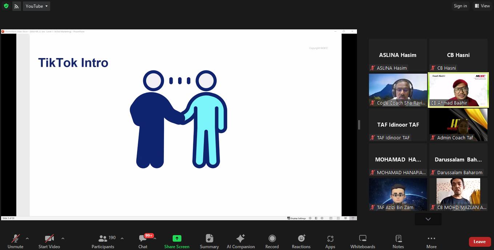This screenshot has width=494, height=250.
Task: Go to next slide in PowerPoint status bar
Action: pos(322,218)
